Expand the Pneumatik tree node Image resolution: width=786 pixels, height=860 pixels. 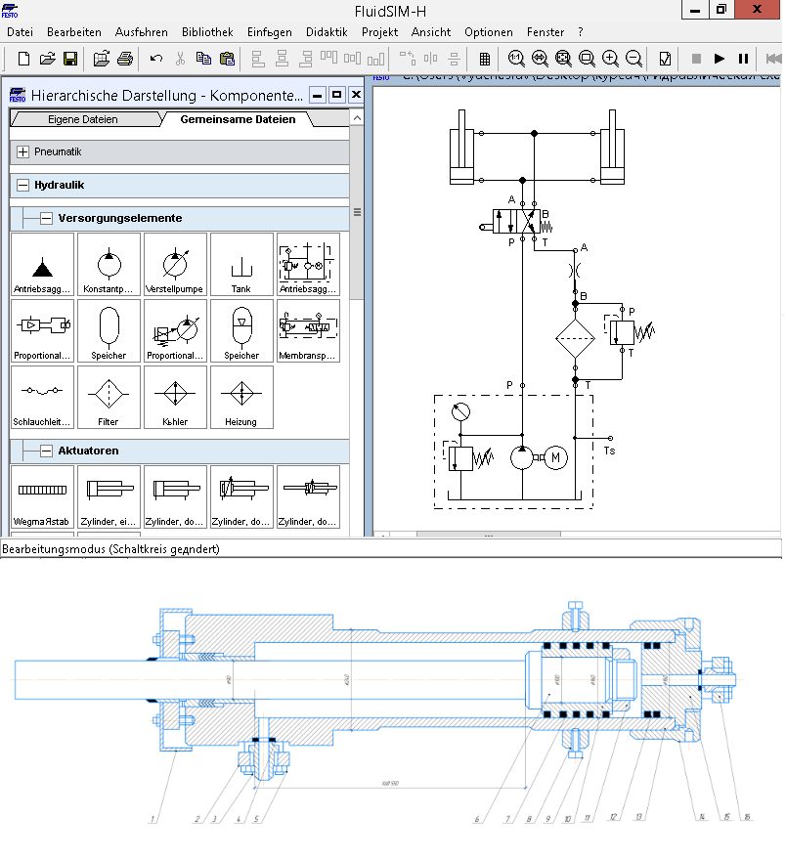point(22,151)
